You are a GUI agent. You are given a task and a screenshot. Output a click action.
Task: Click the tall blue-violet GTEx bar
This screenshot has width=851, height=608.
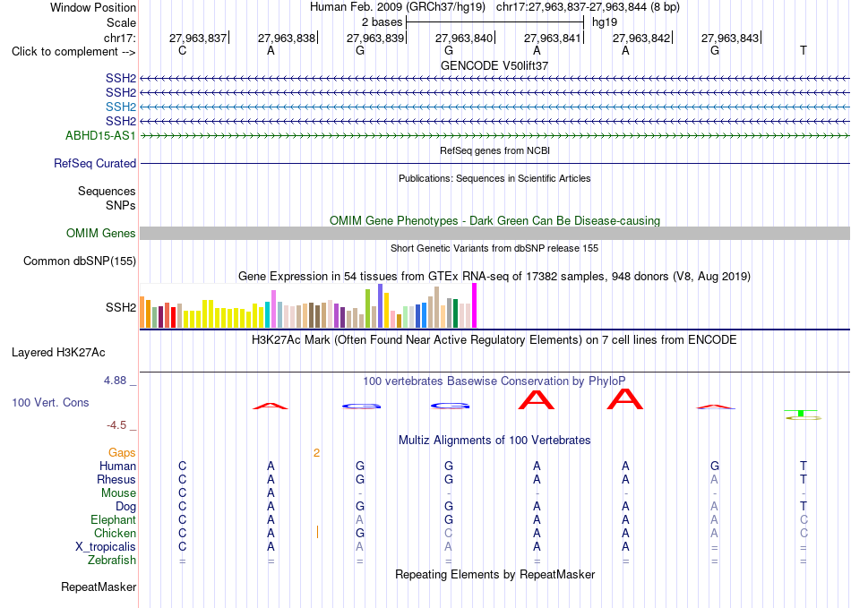pos(381,306)
